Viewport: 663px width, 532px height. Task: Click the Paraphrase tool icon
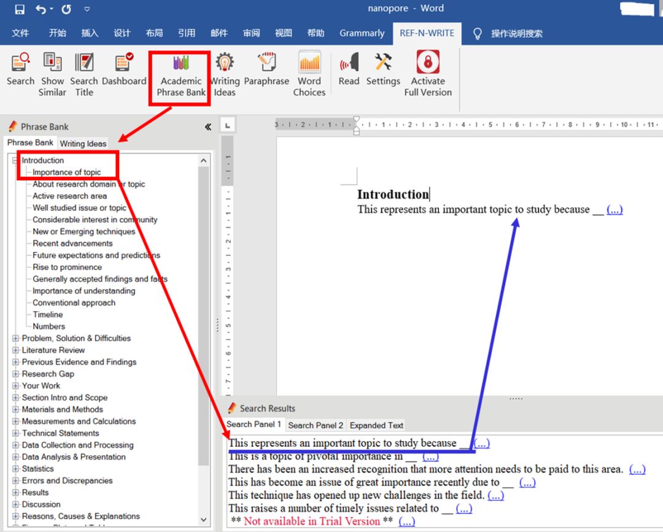(x=266, y=62)
